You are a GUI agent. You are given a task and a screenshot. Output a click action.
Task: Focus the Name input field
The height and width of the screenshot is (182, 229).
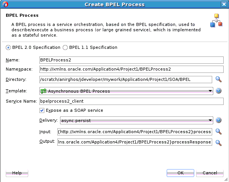click(132, 60)
